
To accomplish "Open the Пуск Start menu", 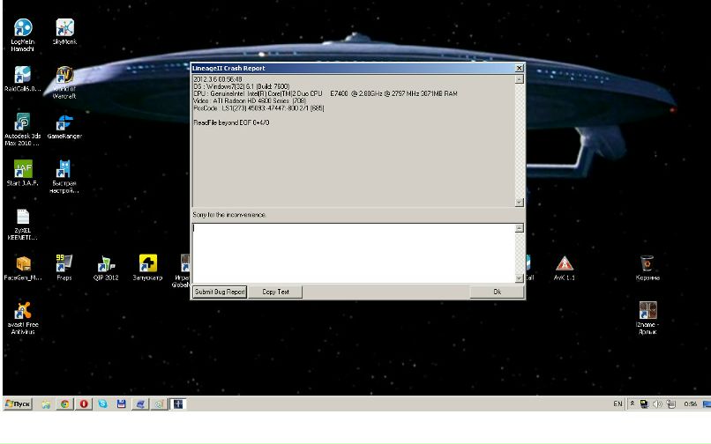I will [x=19, y=403].
